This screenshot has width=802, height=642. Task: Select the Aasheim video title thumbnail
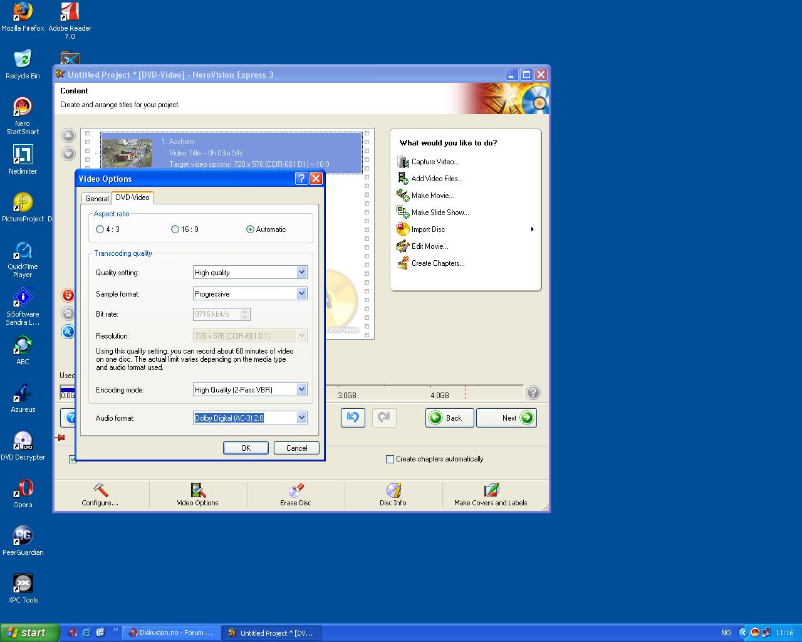point(127,154)
